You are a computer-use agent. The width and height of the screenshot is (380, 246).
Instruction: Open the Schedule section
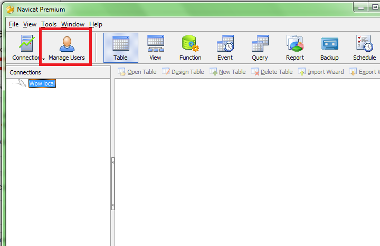(x=365, y=48)
